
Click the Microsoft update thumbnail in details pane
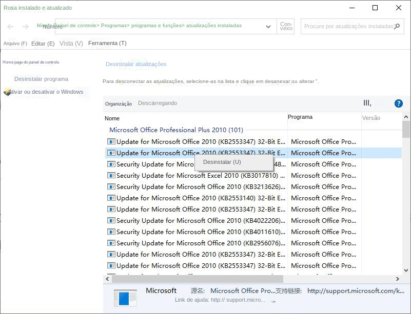(x=125, y=298)
